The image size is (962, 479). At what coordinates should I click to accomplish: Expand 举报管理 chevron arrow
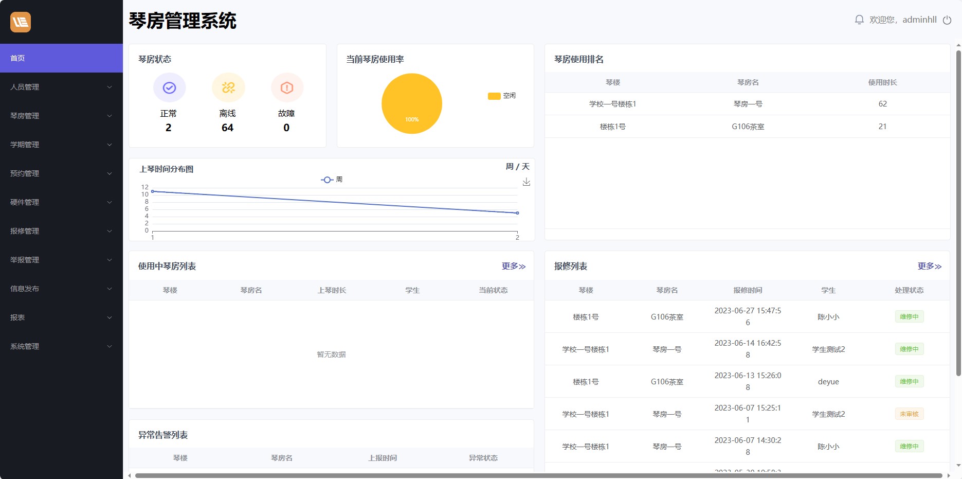[110, 260]
